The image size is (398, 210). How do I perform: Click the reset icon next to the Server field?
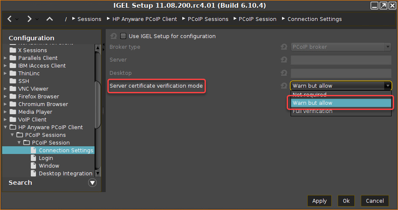284,59
